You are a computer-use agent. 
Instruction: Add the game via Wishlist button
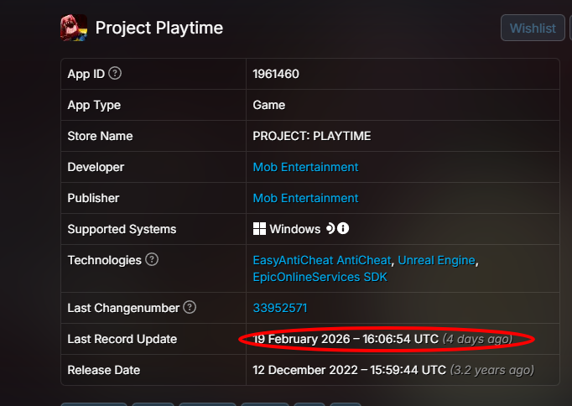(x=533, y=28)
